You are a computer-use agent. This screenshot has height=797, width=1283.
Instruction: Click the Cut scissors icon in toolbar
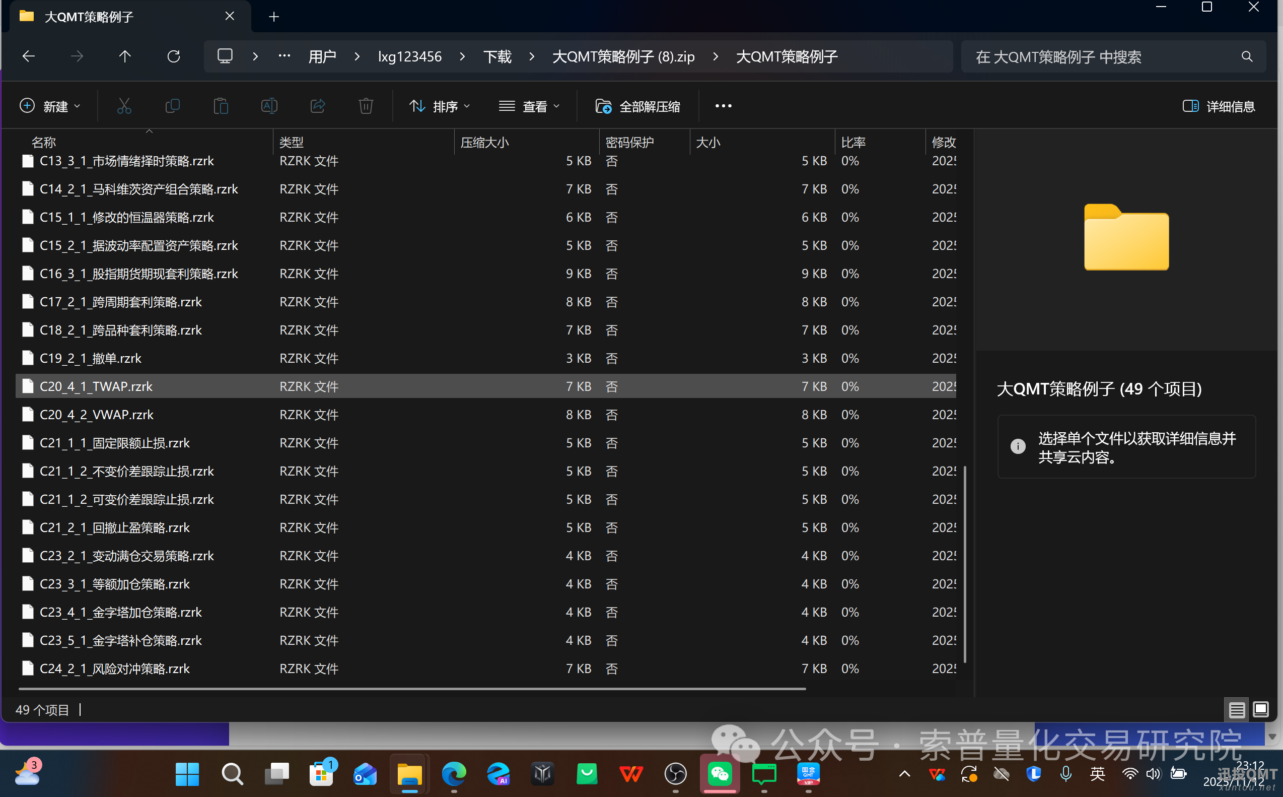(124, 106)
